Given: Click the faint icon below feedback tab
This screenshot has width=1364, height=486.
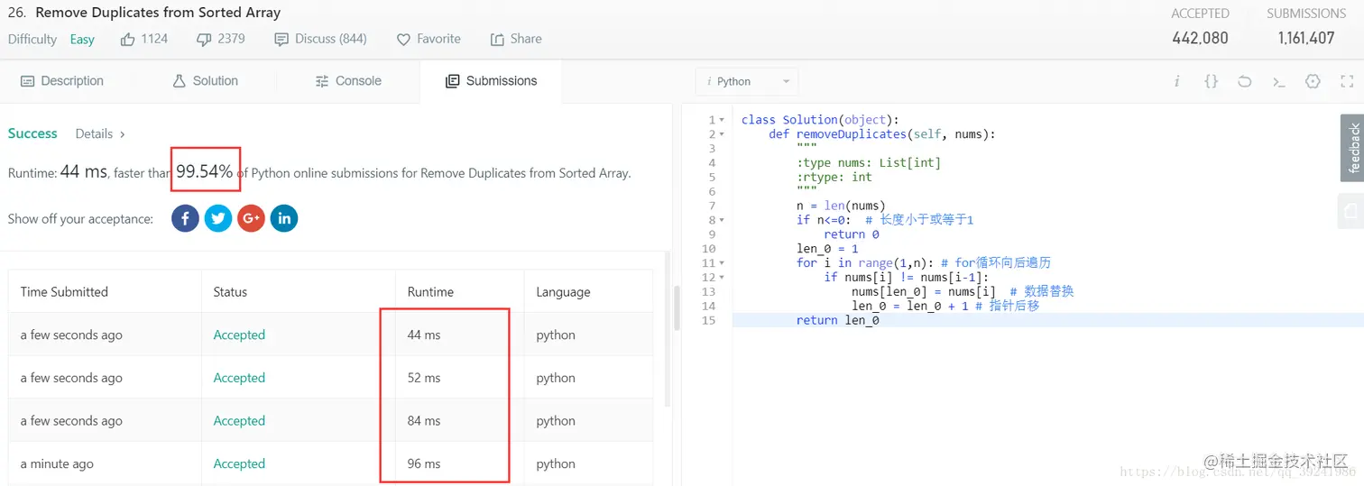Looking at the screenshot, I should pos(1351,211).
